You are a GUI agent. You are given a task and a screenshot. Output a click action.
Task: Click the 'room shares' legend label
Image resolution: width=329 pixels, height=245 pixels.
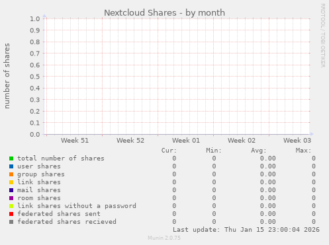pos(39,198)
